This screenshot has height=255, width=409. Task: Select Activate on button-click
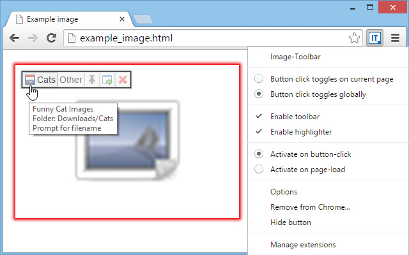pyautogui.click(x=328, y=154)
